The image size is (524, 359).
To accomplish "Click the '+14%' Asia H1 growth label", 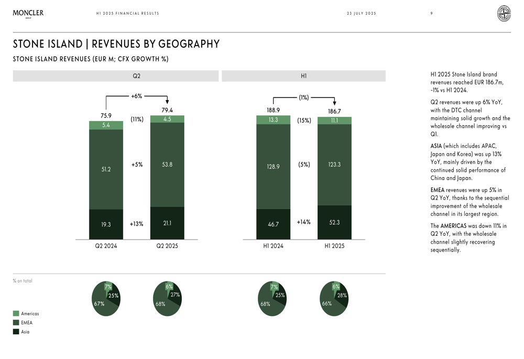I will coord(304,222).
